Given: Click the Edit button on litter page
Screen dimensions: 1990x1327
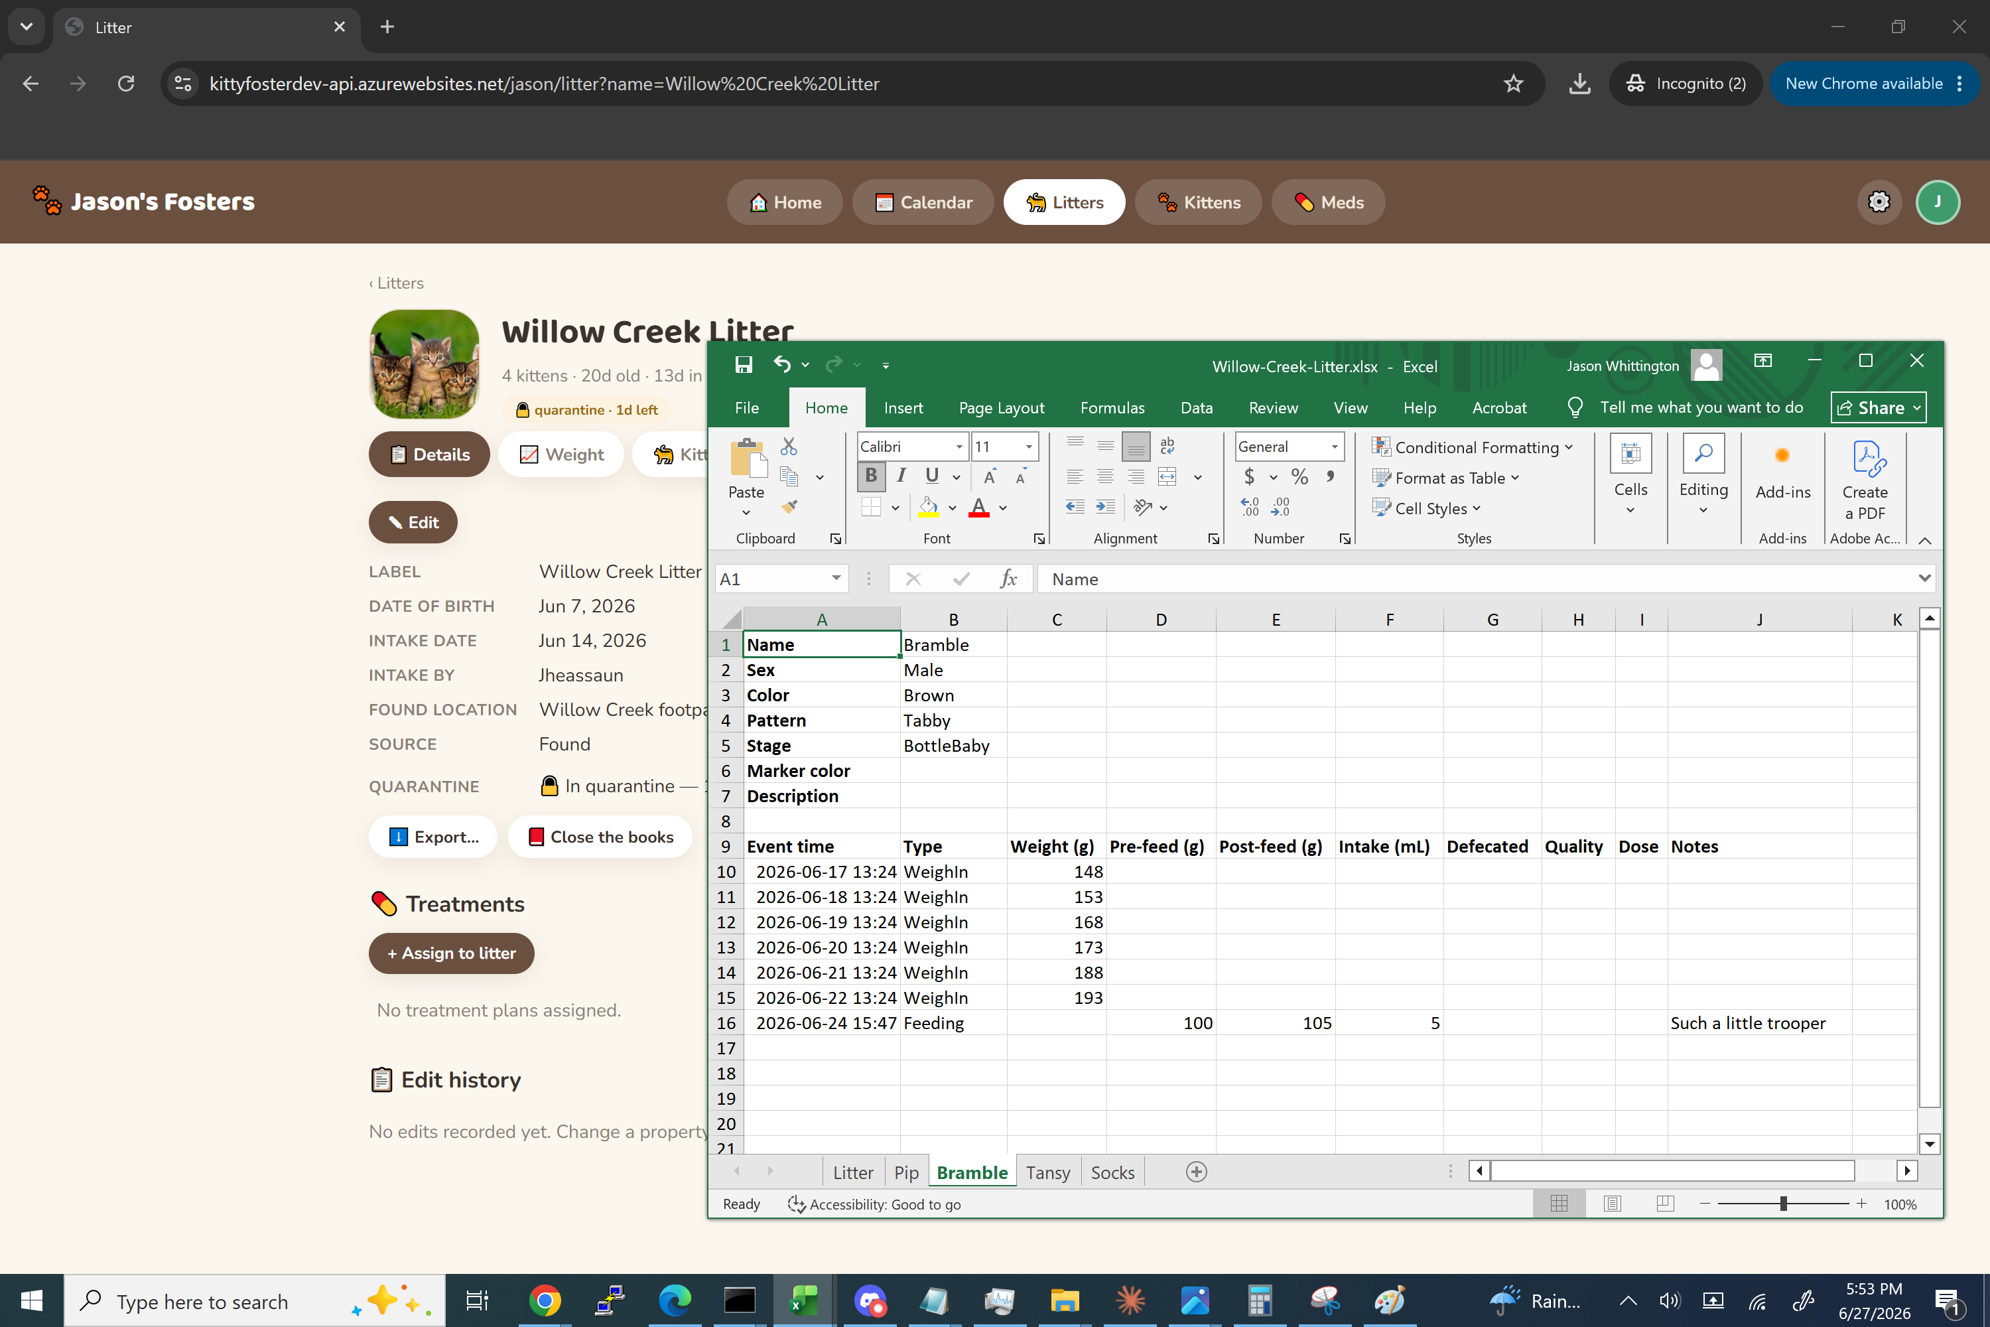Looking at the screenshot, I should click(x=413, y=522).
